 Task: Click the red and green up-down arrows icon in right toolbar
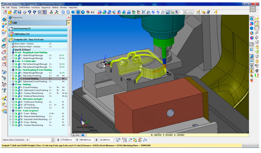coord(257,76)
